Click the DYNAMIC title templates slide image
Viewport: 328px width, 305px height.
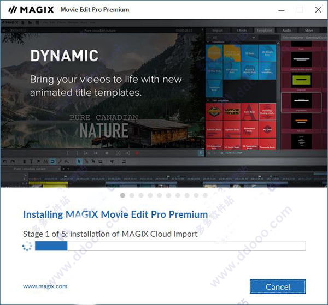pyautogui.click(x=164, y=103)
